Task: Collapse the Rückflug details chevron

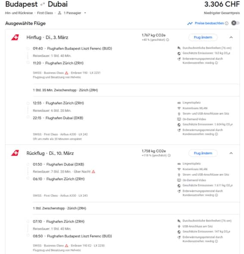Action: click(x=231, y=153)
